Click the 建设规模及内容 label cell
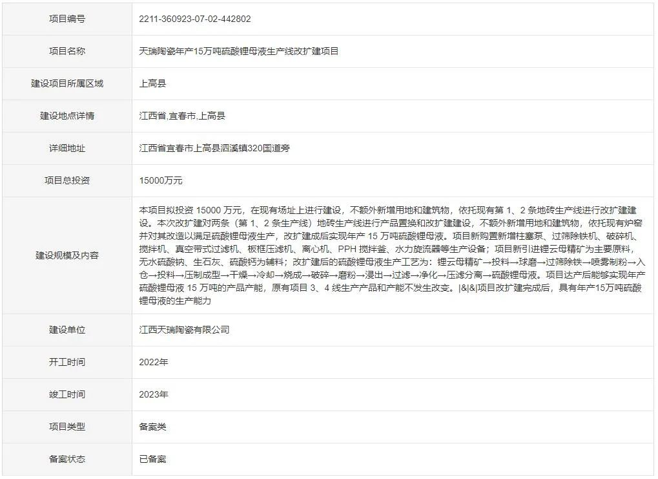 click(67, 255)
